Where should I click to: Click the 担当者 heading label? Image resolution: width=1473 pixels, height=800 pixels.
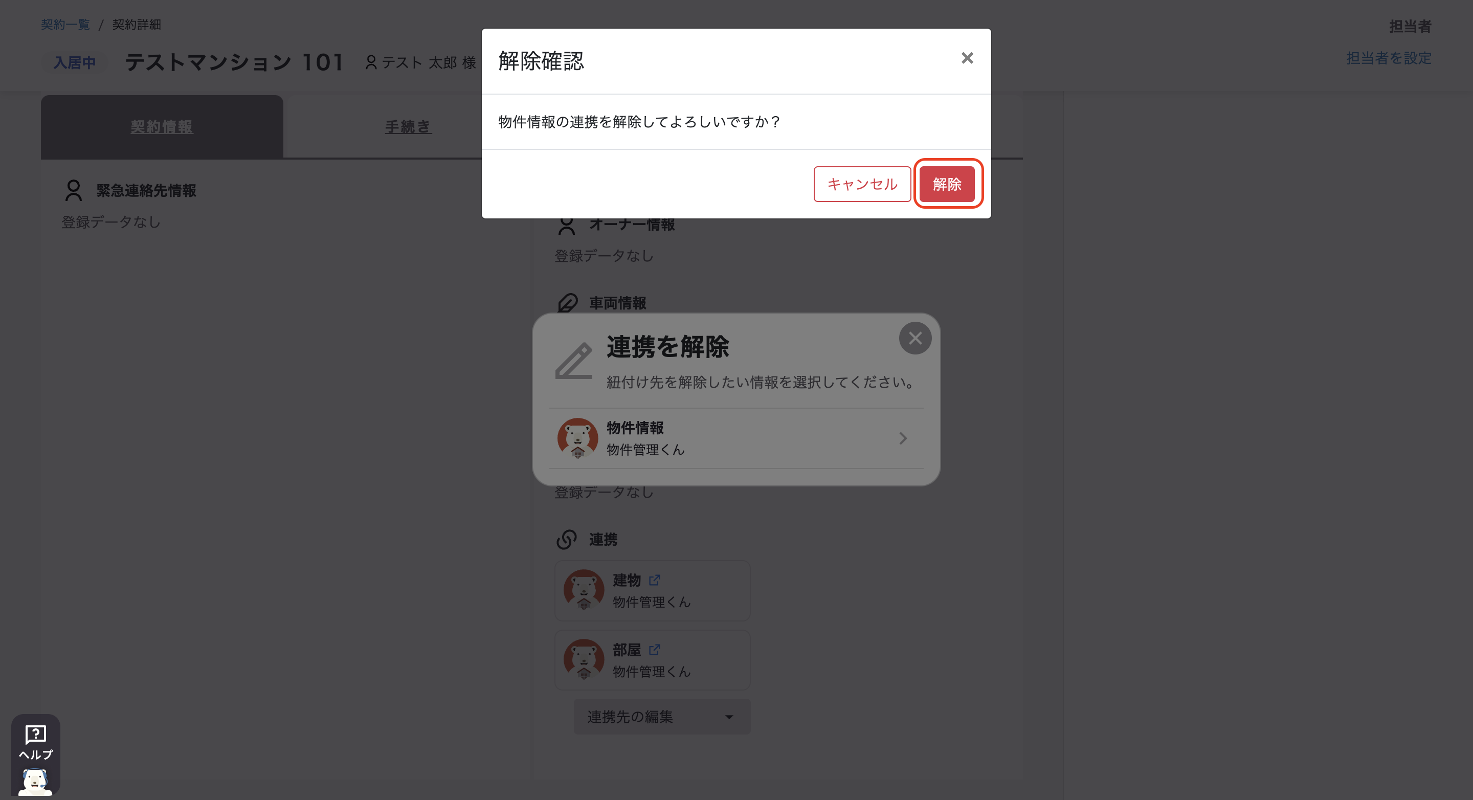point(1410,26)
